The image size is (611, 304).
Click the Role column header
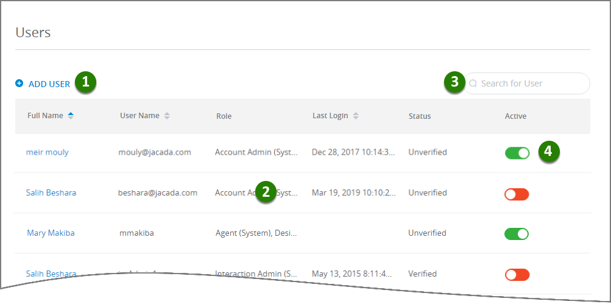tap(224, 116)
